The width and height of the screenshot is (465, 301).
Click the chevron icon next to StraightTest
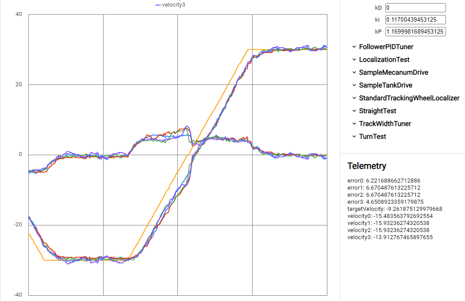(x=354, y=110)
